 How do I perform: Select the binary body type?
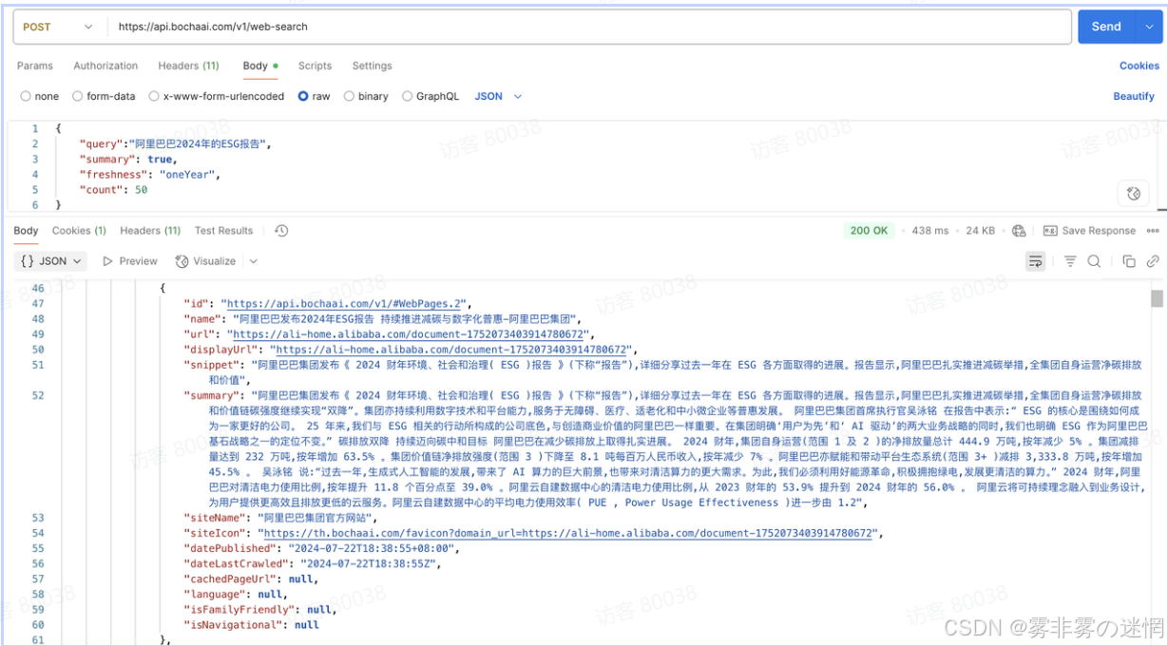[366, 96]
